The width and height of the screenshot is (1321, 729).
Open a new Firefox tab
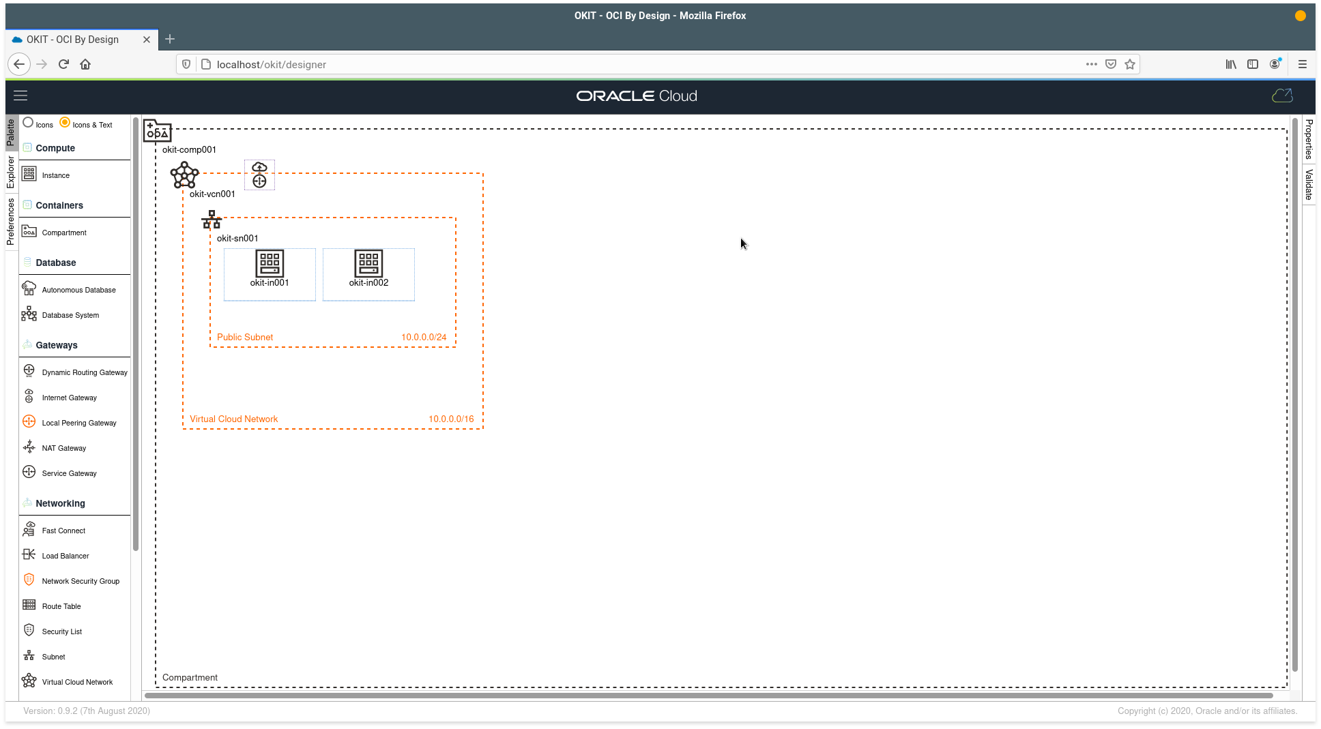170,40
